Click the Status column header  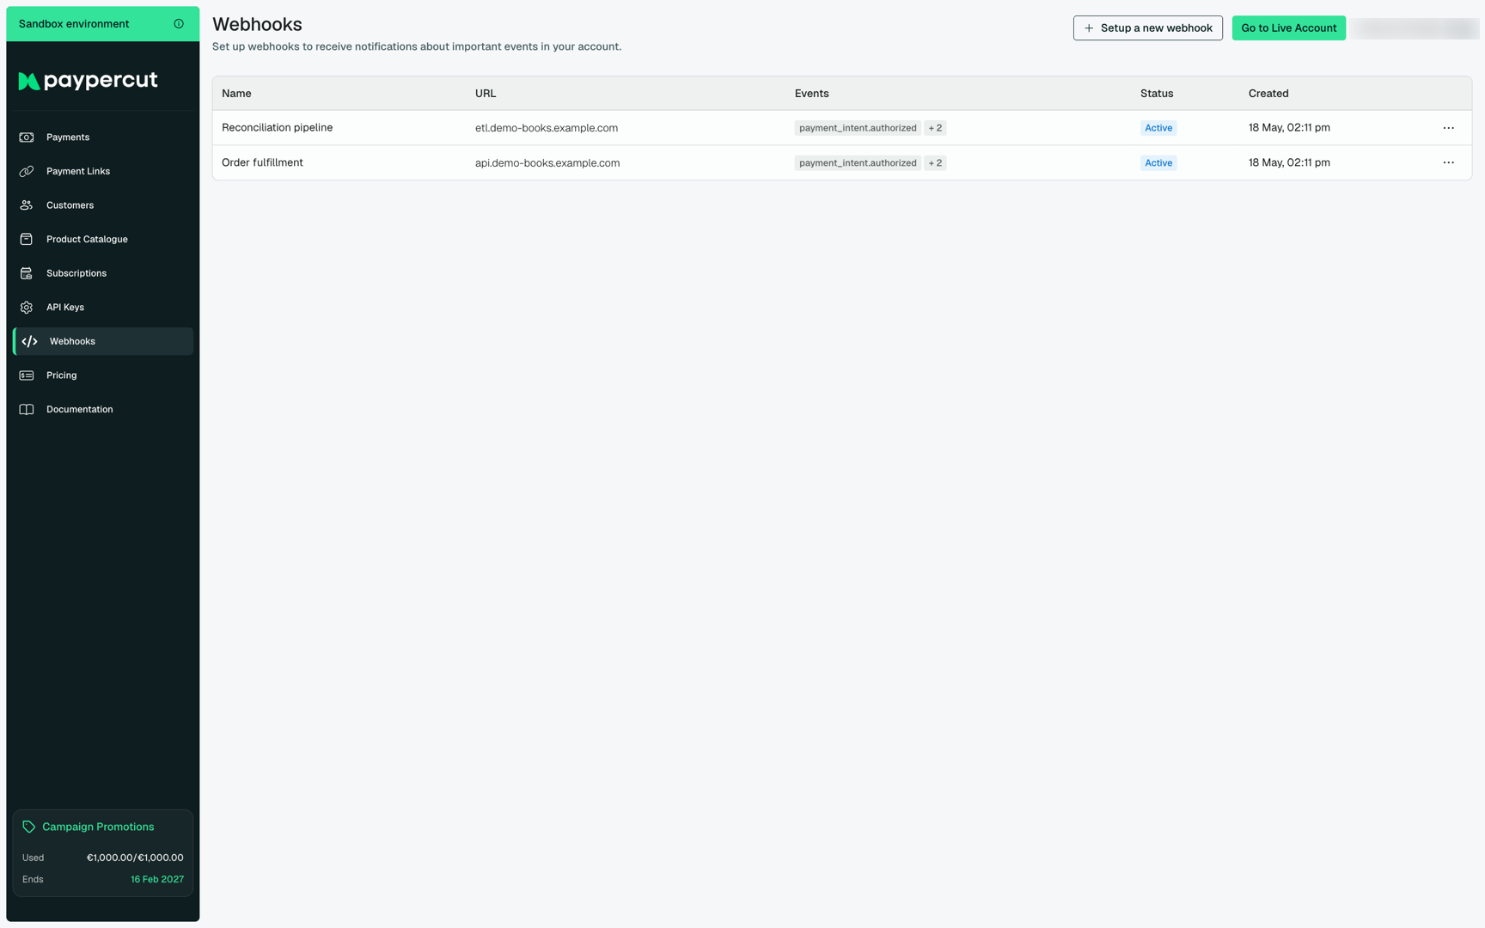pyautogui.click(x=1157, y=94)
